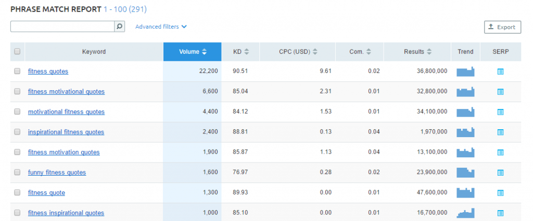Screen dimensions: 533x221
Task: Click the search magnifier icon button
Action: pos(120,27)
